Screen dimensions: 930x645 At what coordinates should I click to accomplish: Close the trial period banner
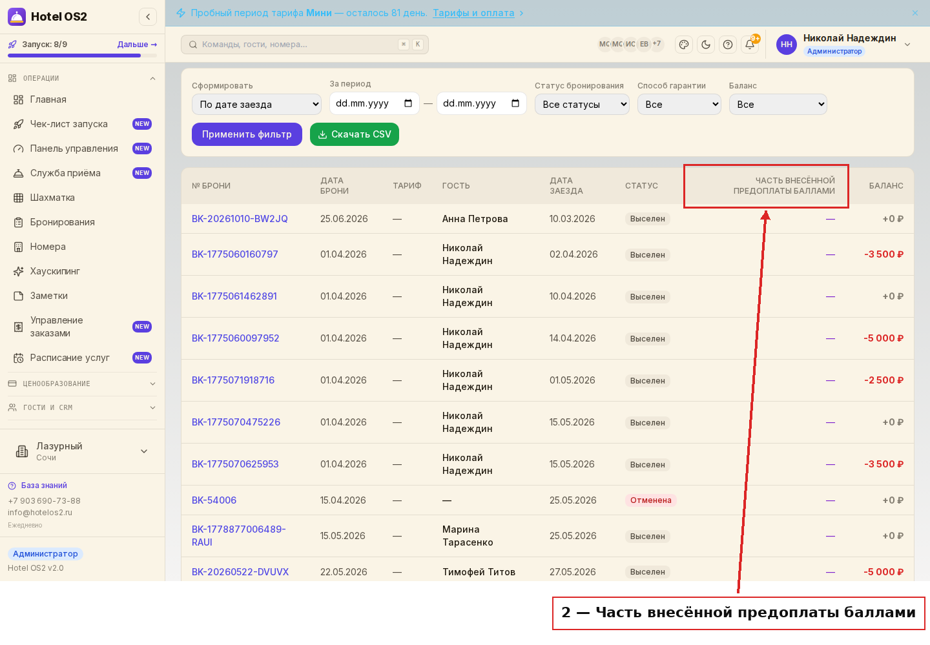click(x=915, y=13)
